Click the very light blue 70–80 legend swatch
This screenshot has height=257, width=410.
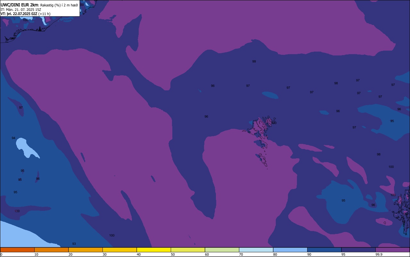[256, 250]
